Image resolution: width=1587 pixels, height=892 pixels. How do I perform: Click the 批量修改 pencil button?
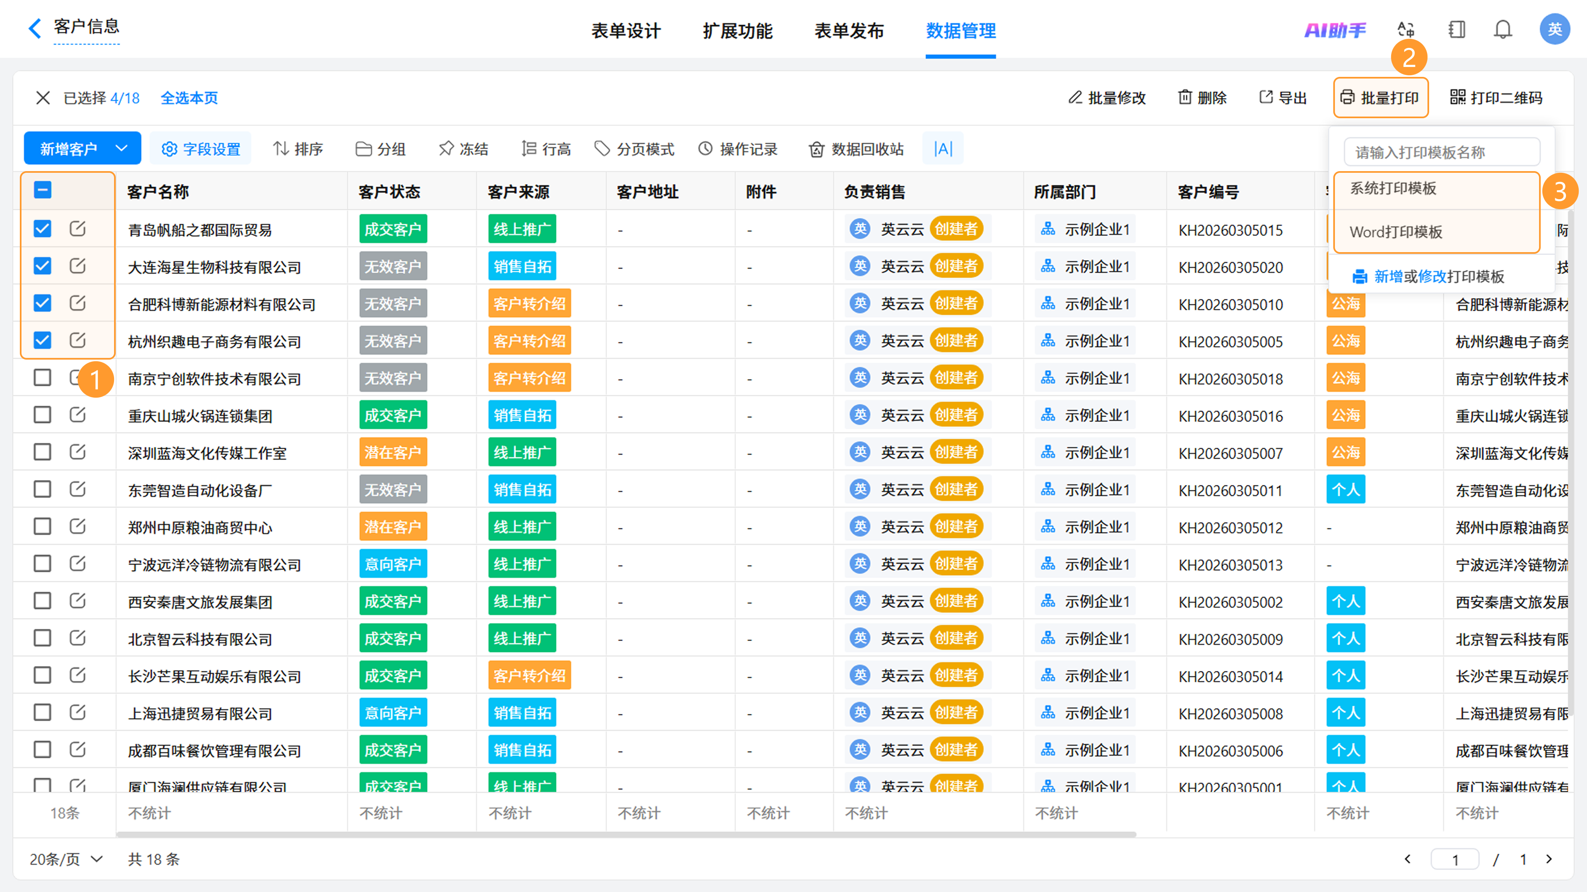[x=1106, y=98]
